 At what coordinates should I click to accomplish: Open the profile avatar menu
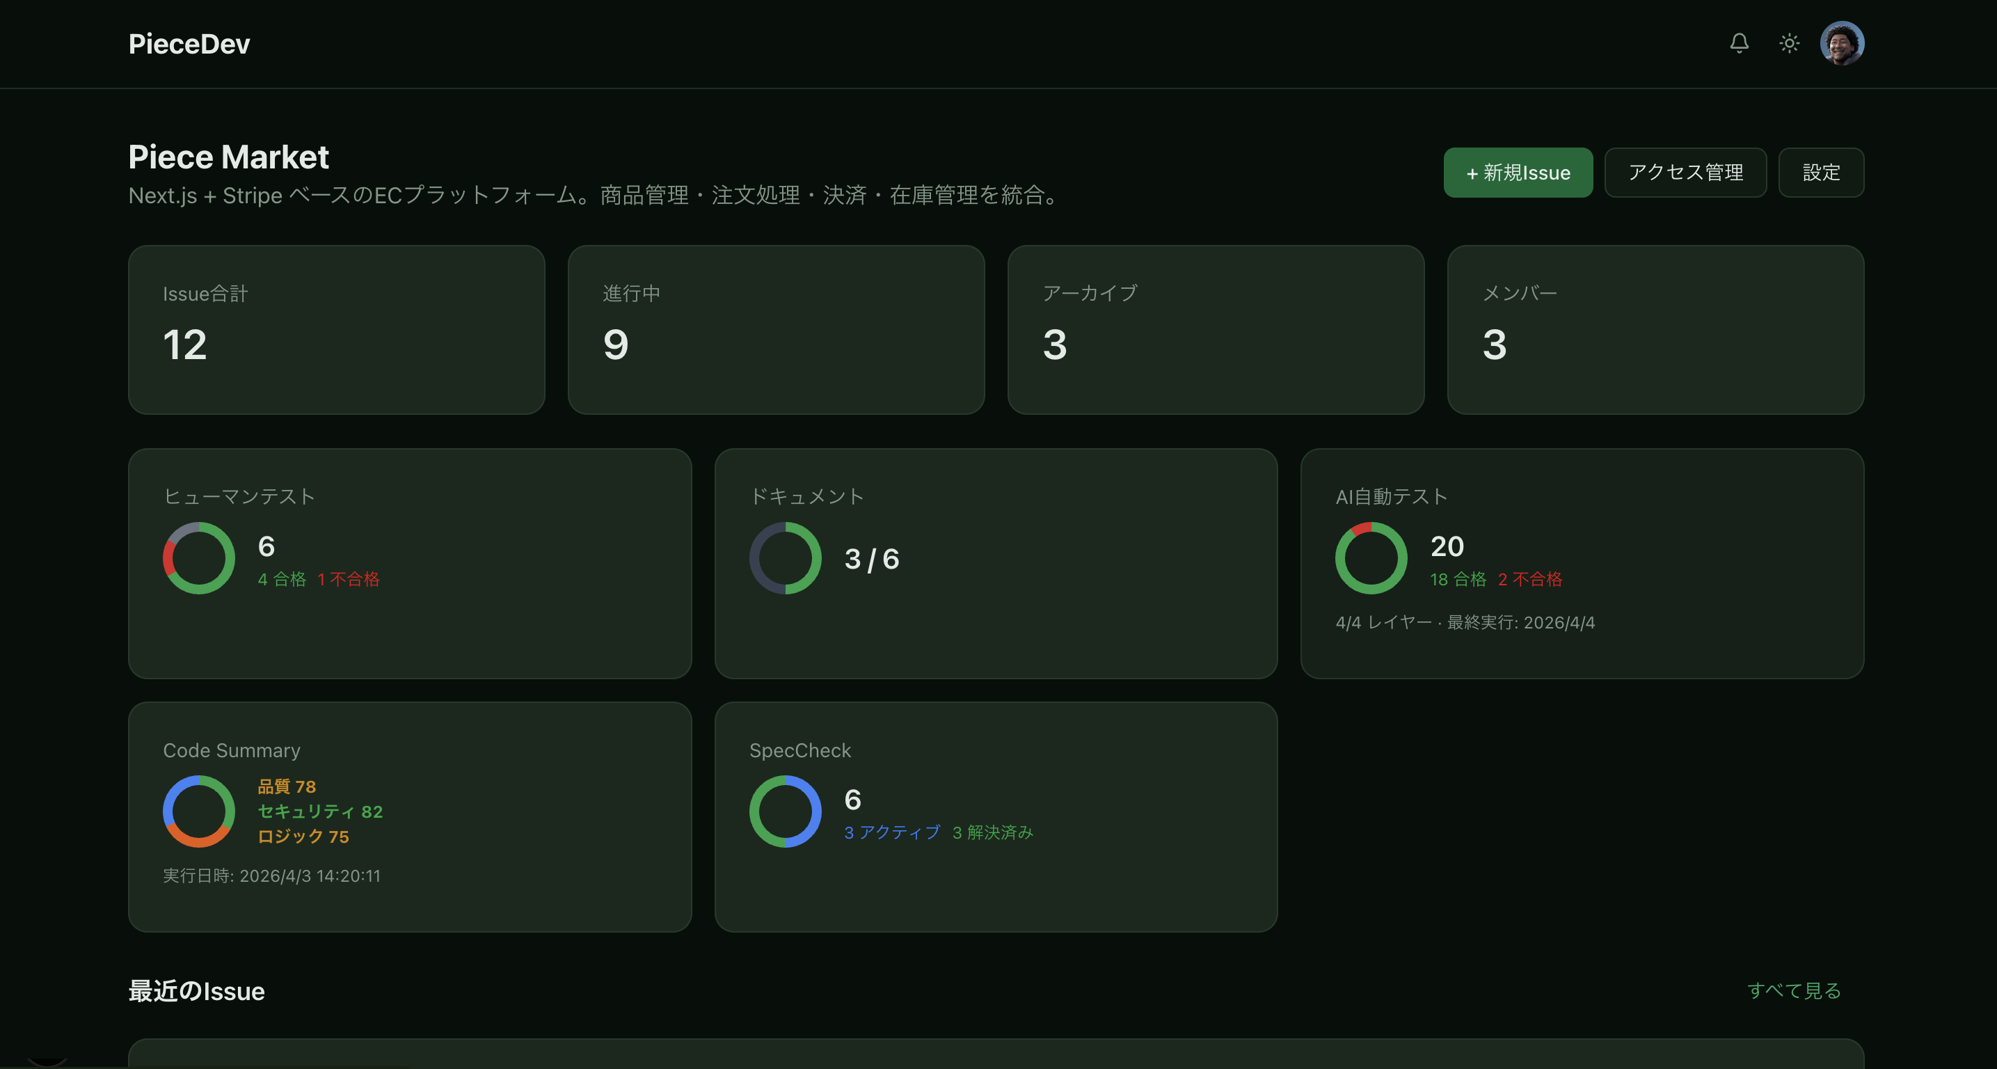(1843, 43)
